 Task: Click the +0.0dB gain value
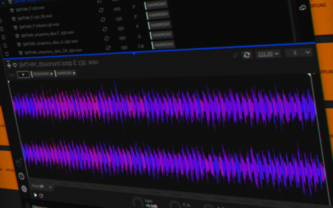151,206
